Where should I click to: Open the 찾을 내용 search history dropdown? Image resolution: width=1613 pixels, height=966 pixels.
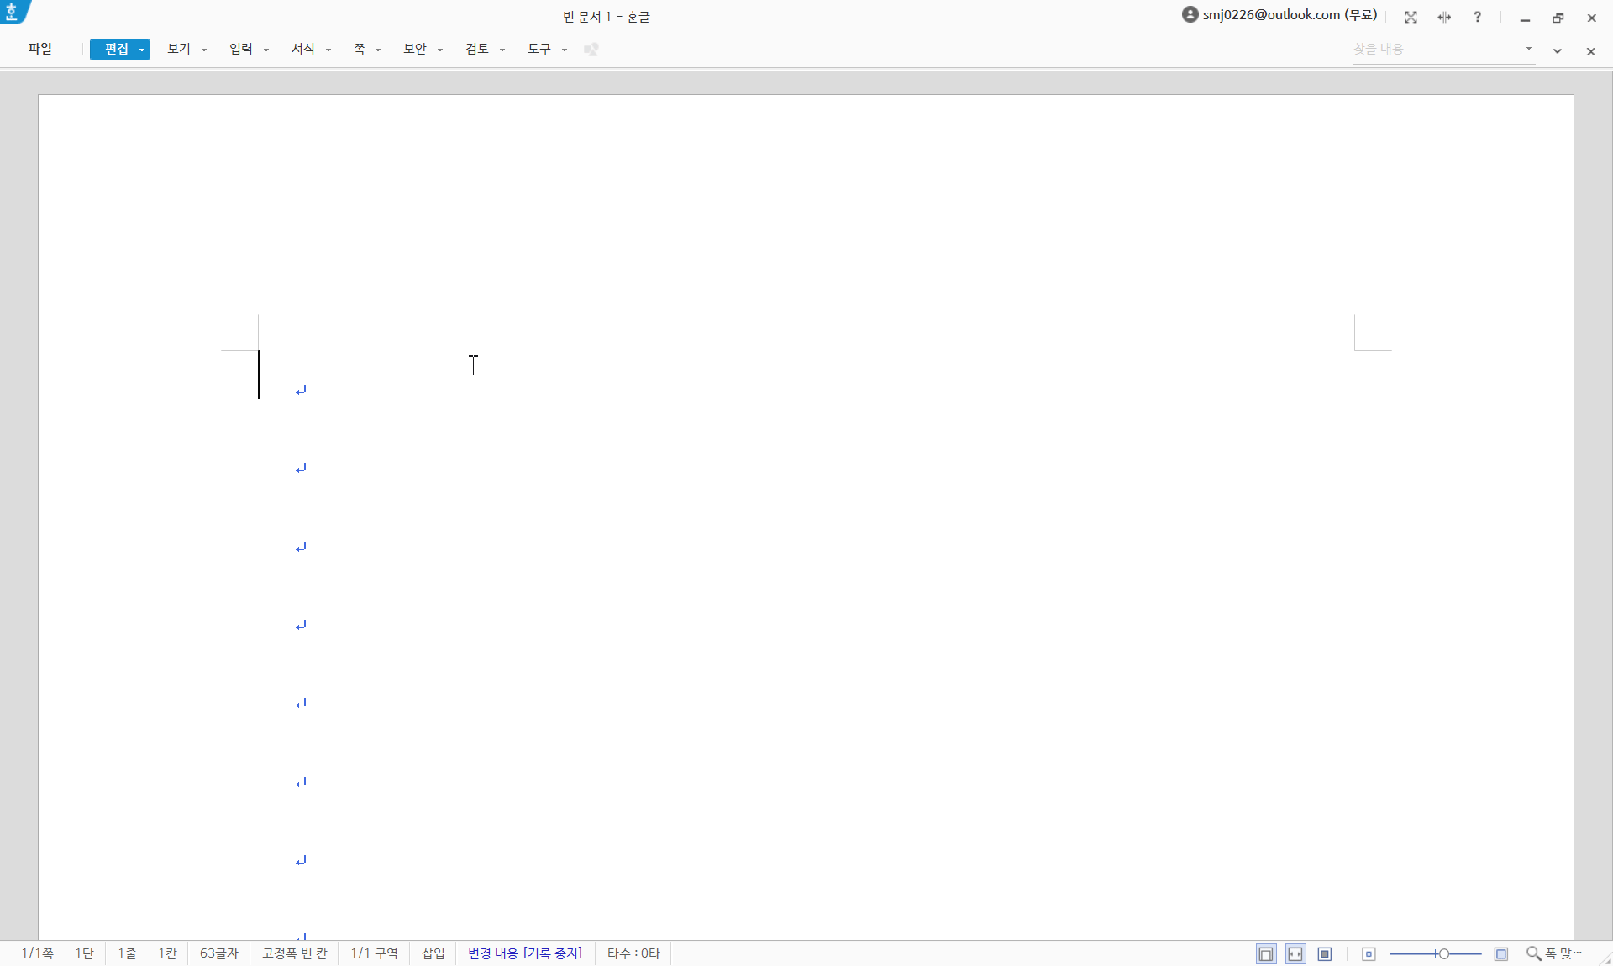click(1529, 49)
